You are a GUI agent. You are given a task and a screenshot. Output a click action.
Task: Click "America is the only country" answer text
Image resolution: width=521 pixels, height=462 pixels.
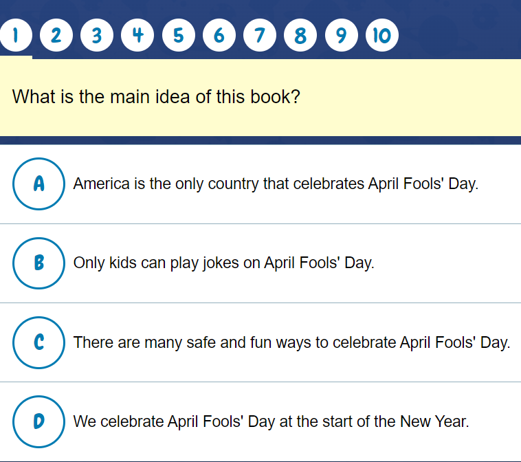pos(275,184)
